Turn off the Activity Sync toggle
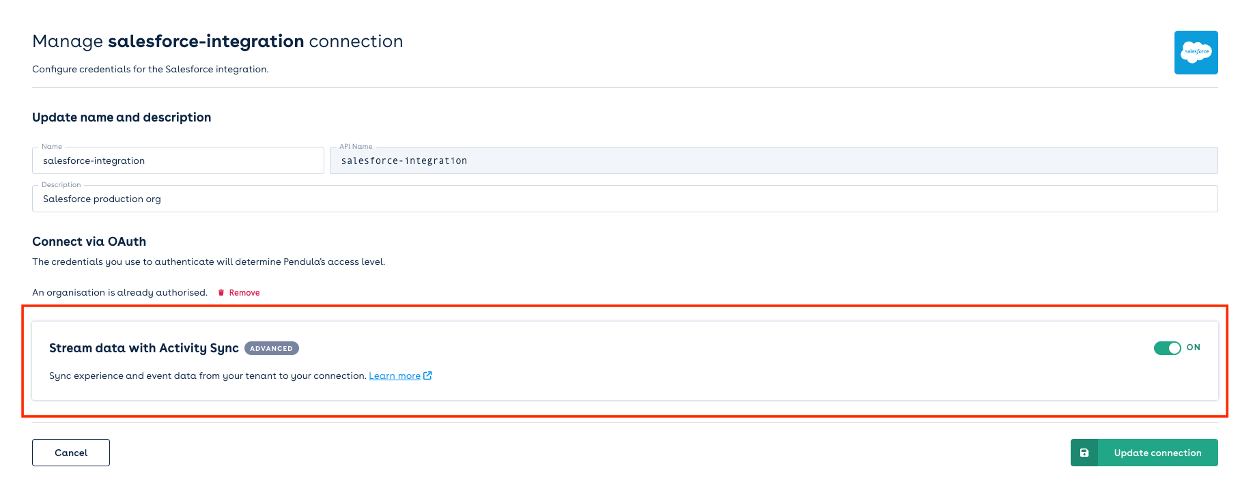 (1167, 348)
